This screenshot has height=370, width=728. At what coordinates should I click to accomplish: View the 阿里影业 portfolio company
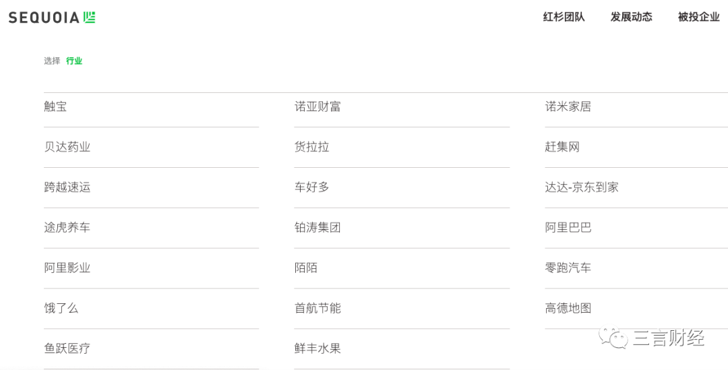coord(67,268)
